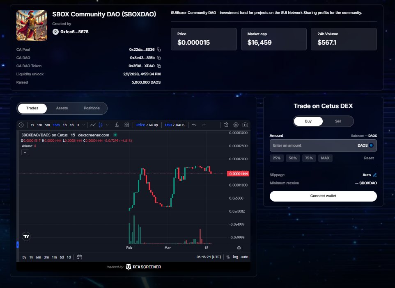The height and width of the screenshot is (288, 395).
Task: Switch to Sell mode
Action: [338, 121]
